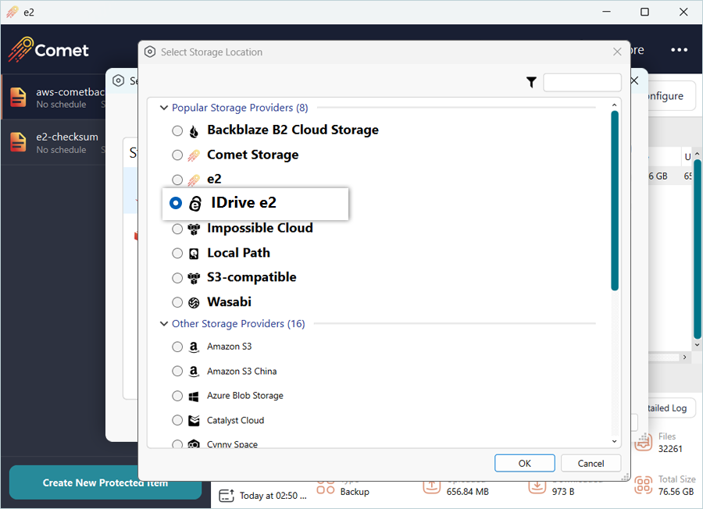The image size is (703, 509).
Task: Close the Select Storage Location dialog
Action: [x=617, y=52]
